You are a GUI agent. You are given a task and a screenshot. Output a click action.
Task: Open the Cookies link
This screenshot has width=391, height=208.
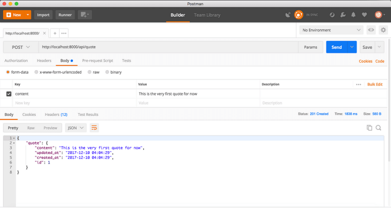tap(366, 61)
